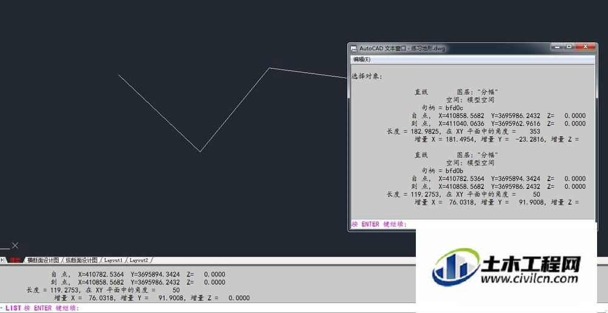
Task: Click the 按 ENTER 键继续 prompt in text window
Action: click(x=379, y=224)
